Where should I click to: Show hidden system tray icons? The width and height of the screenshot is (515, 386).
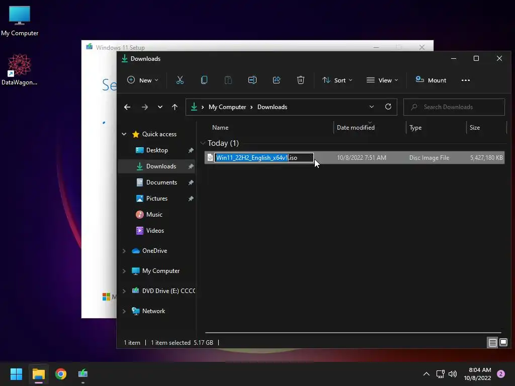(x=426, y=374)
